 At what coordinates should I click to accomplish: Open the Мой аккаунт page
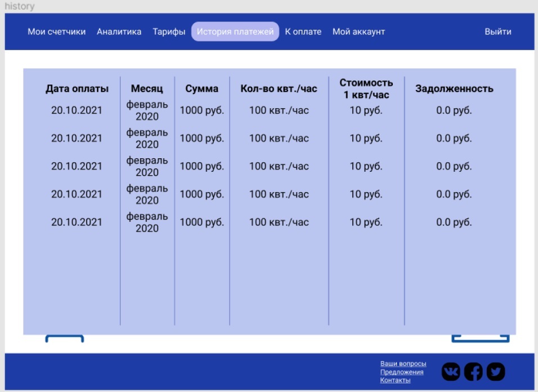pyautogui.click(x=358, y=32)
